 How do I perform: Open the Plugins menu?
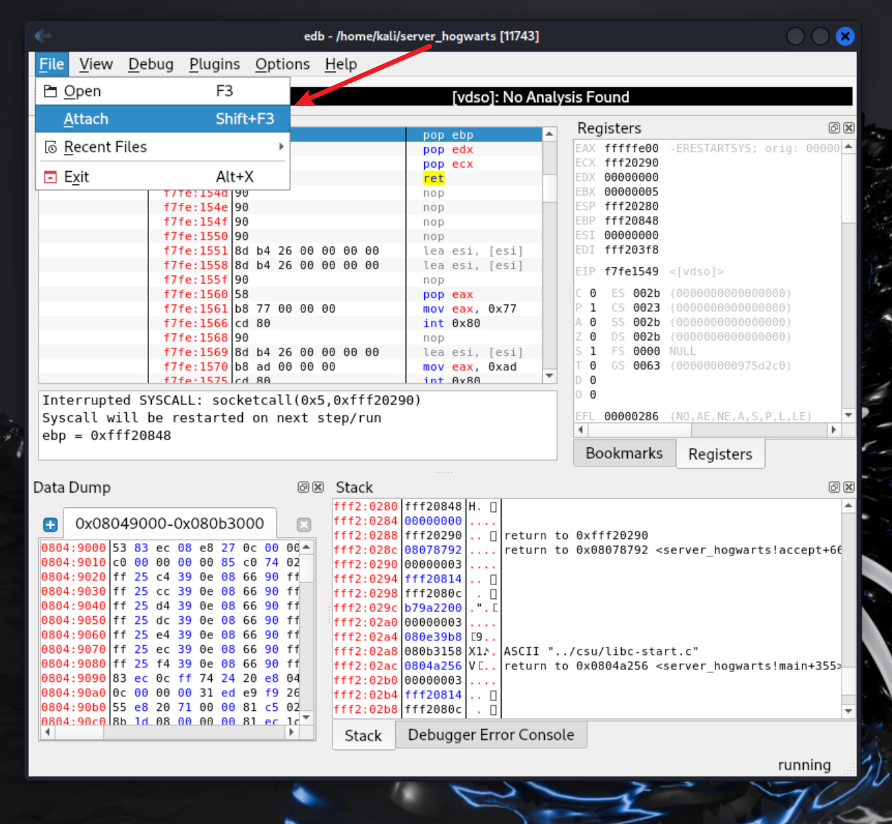(215, 64)
